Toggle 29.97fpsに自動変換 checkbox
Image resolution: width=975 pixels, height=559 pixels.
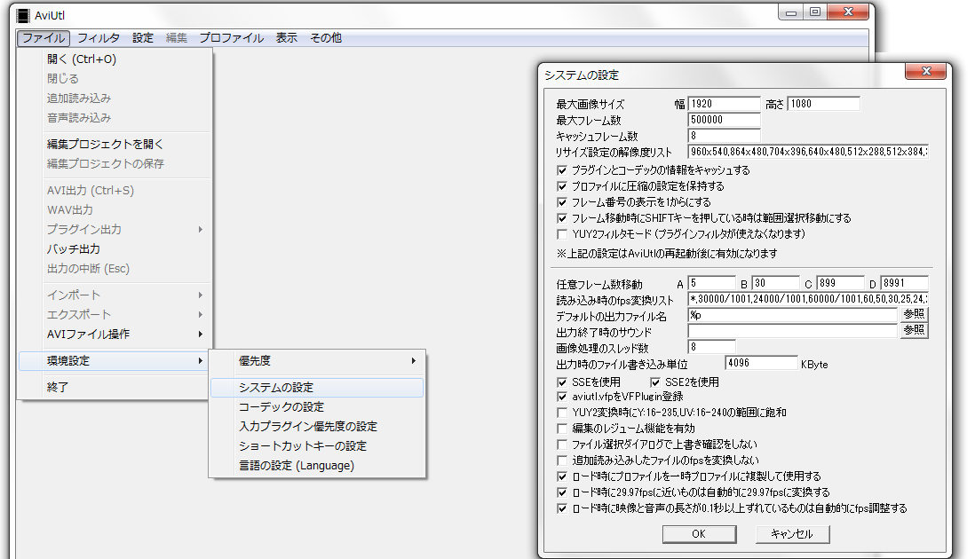(562, 492)
